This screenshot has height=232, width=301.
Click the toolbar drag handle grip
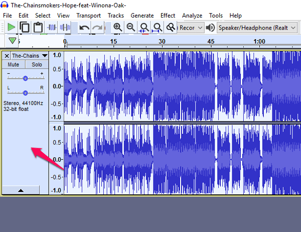coord(3,28)
